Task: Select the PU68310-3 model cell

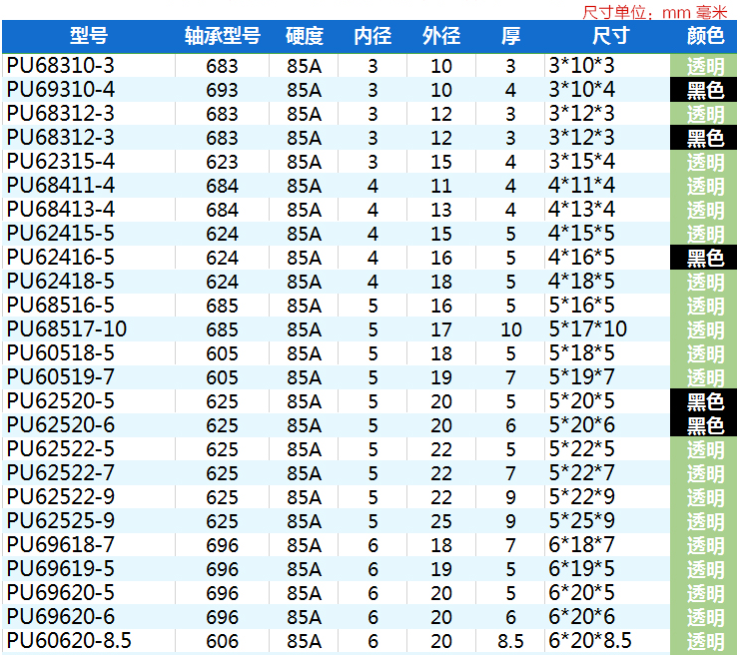Action: (x=61, y=66)
